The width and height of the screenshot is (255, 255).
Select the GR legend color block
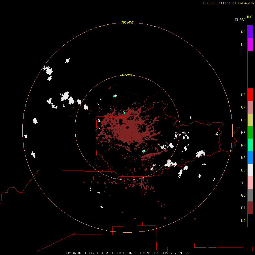(x=250, y=107)
